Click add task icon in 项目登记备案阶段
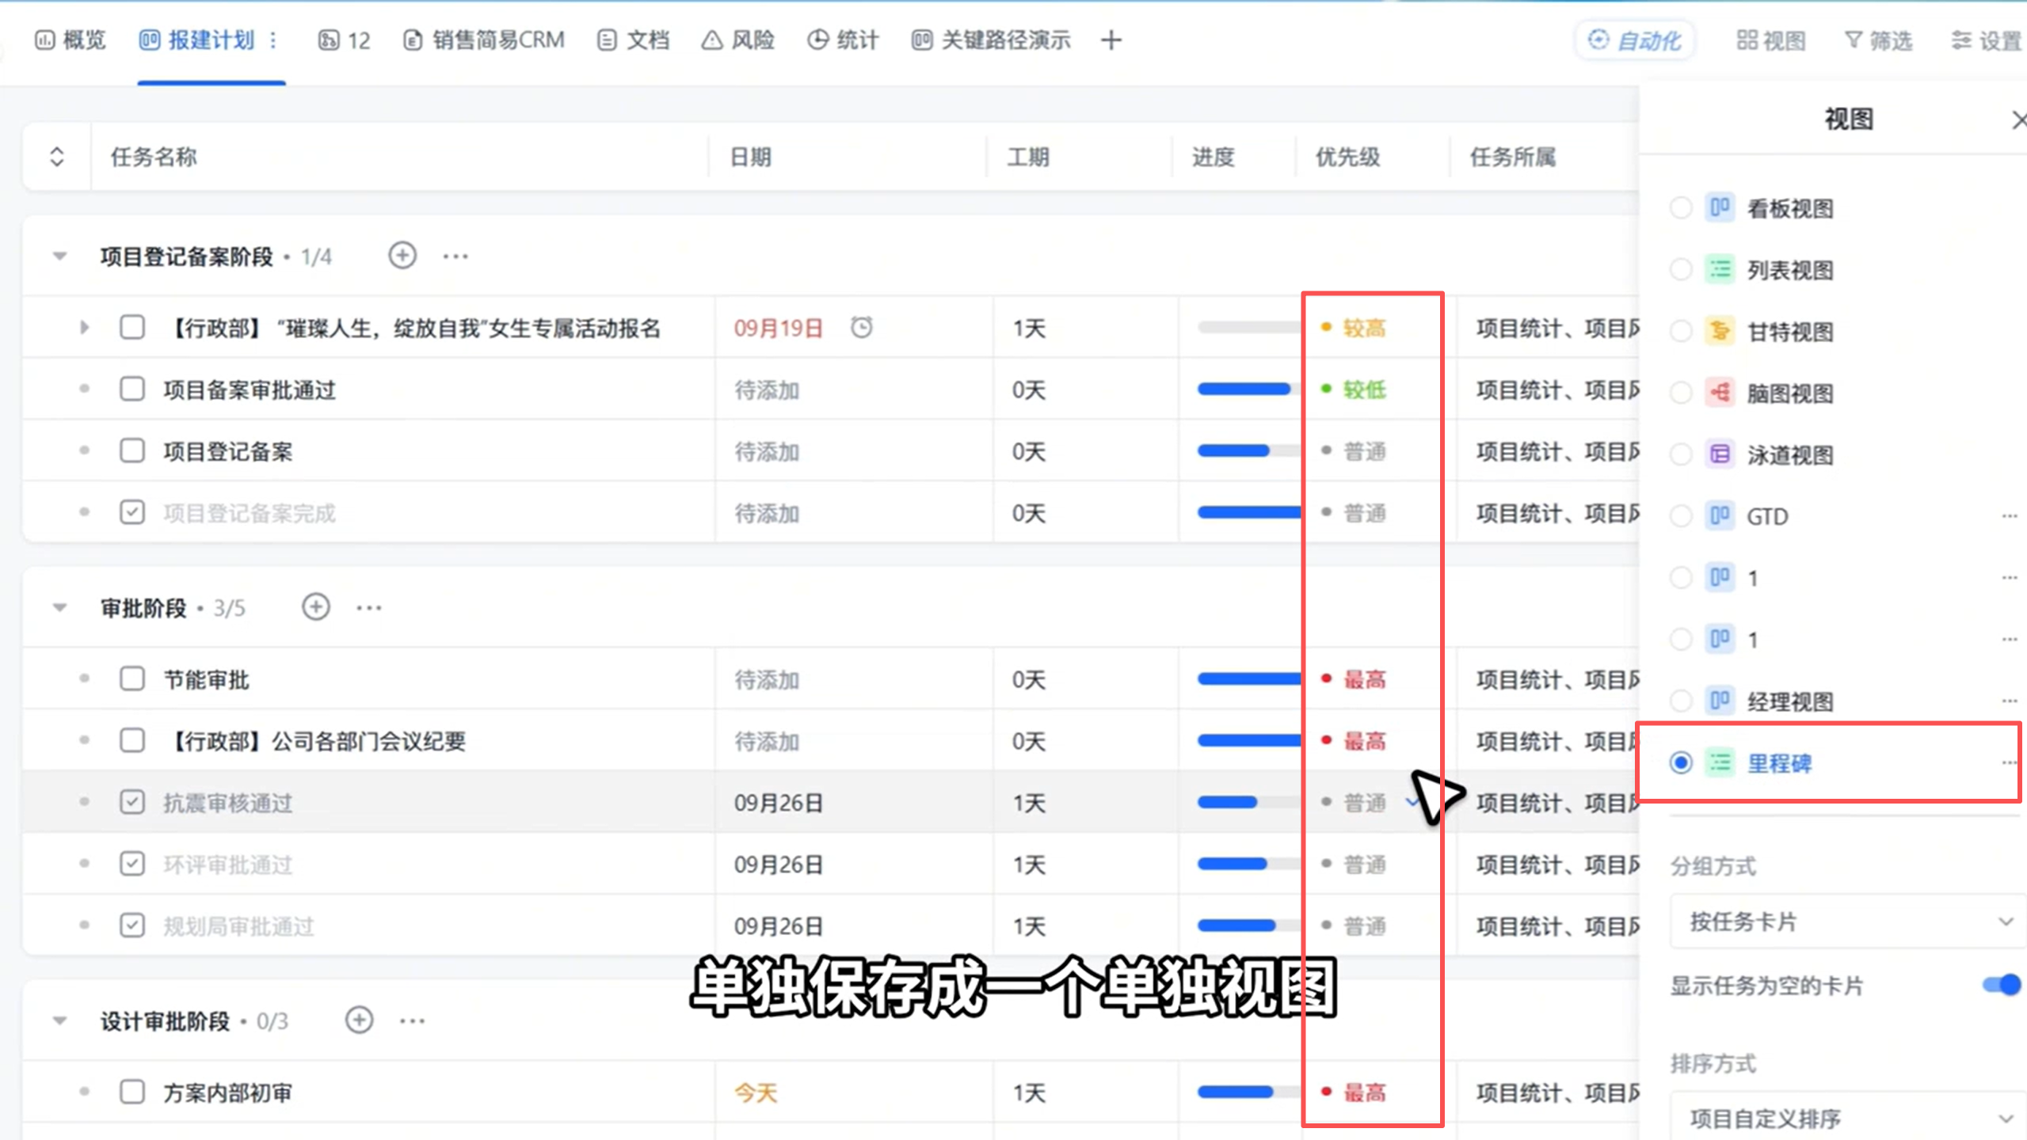The height and width of the screenshot is (1140, 2027). pyautogui.click(x=402, y=256)
